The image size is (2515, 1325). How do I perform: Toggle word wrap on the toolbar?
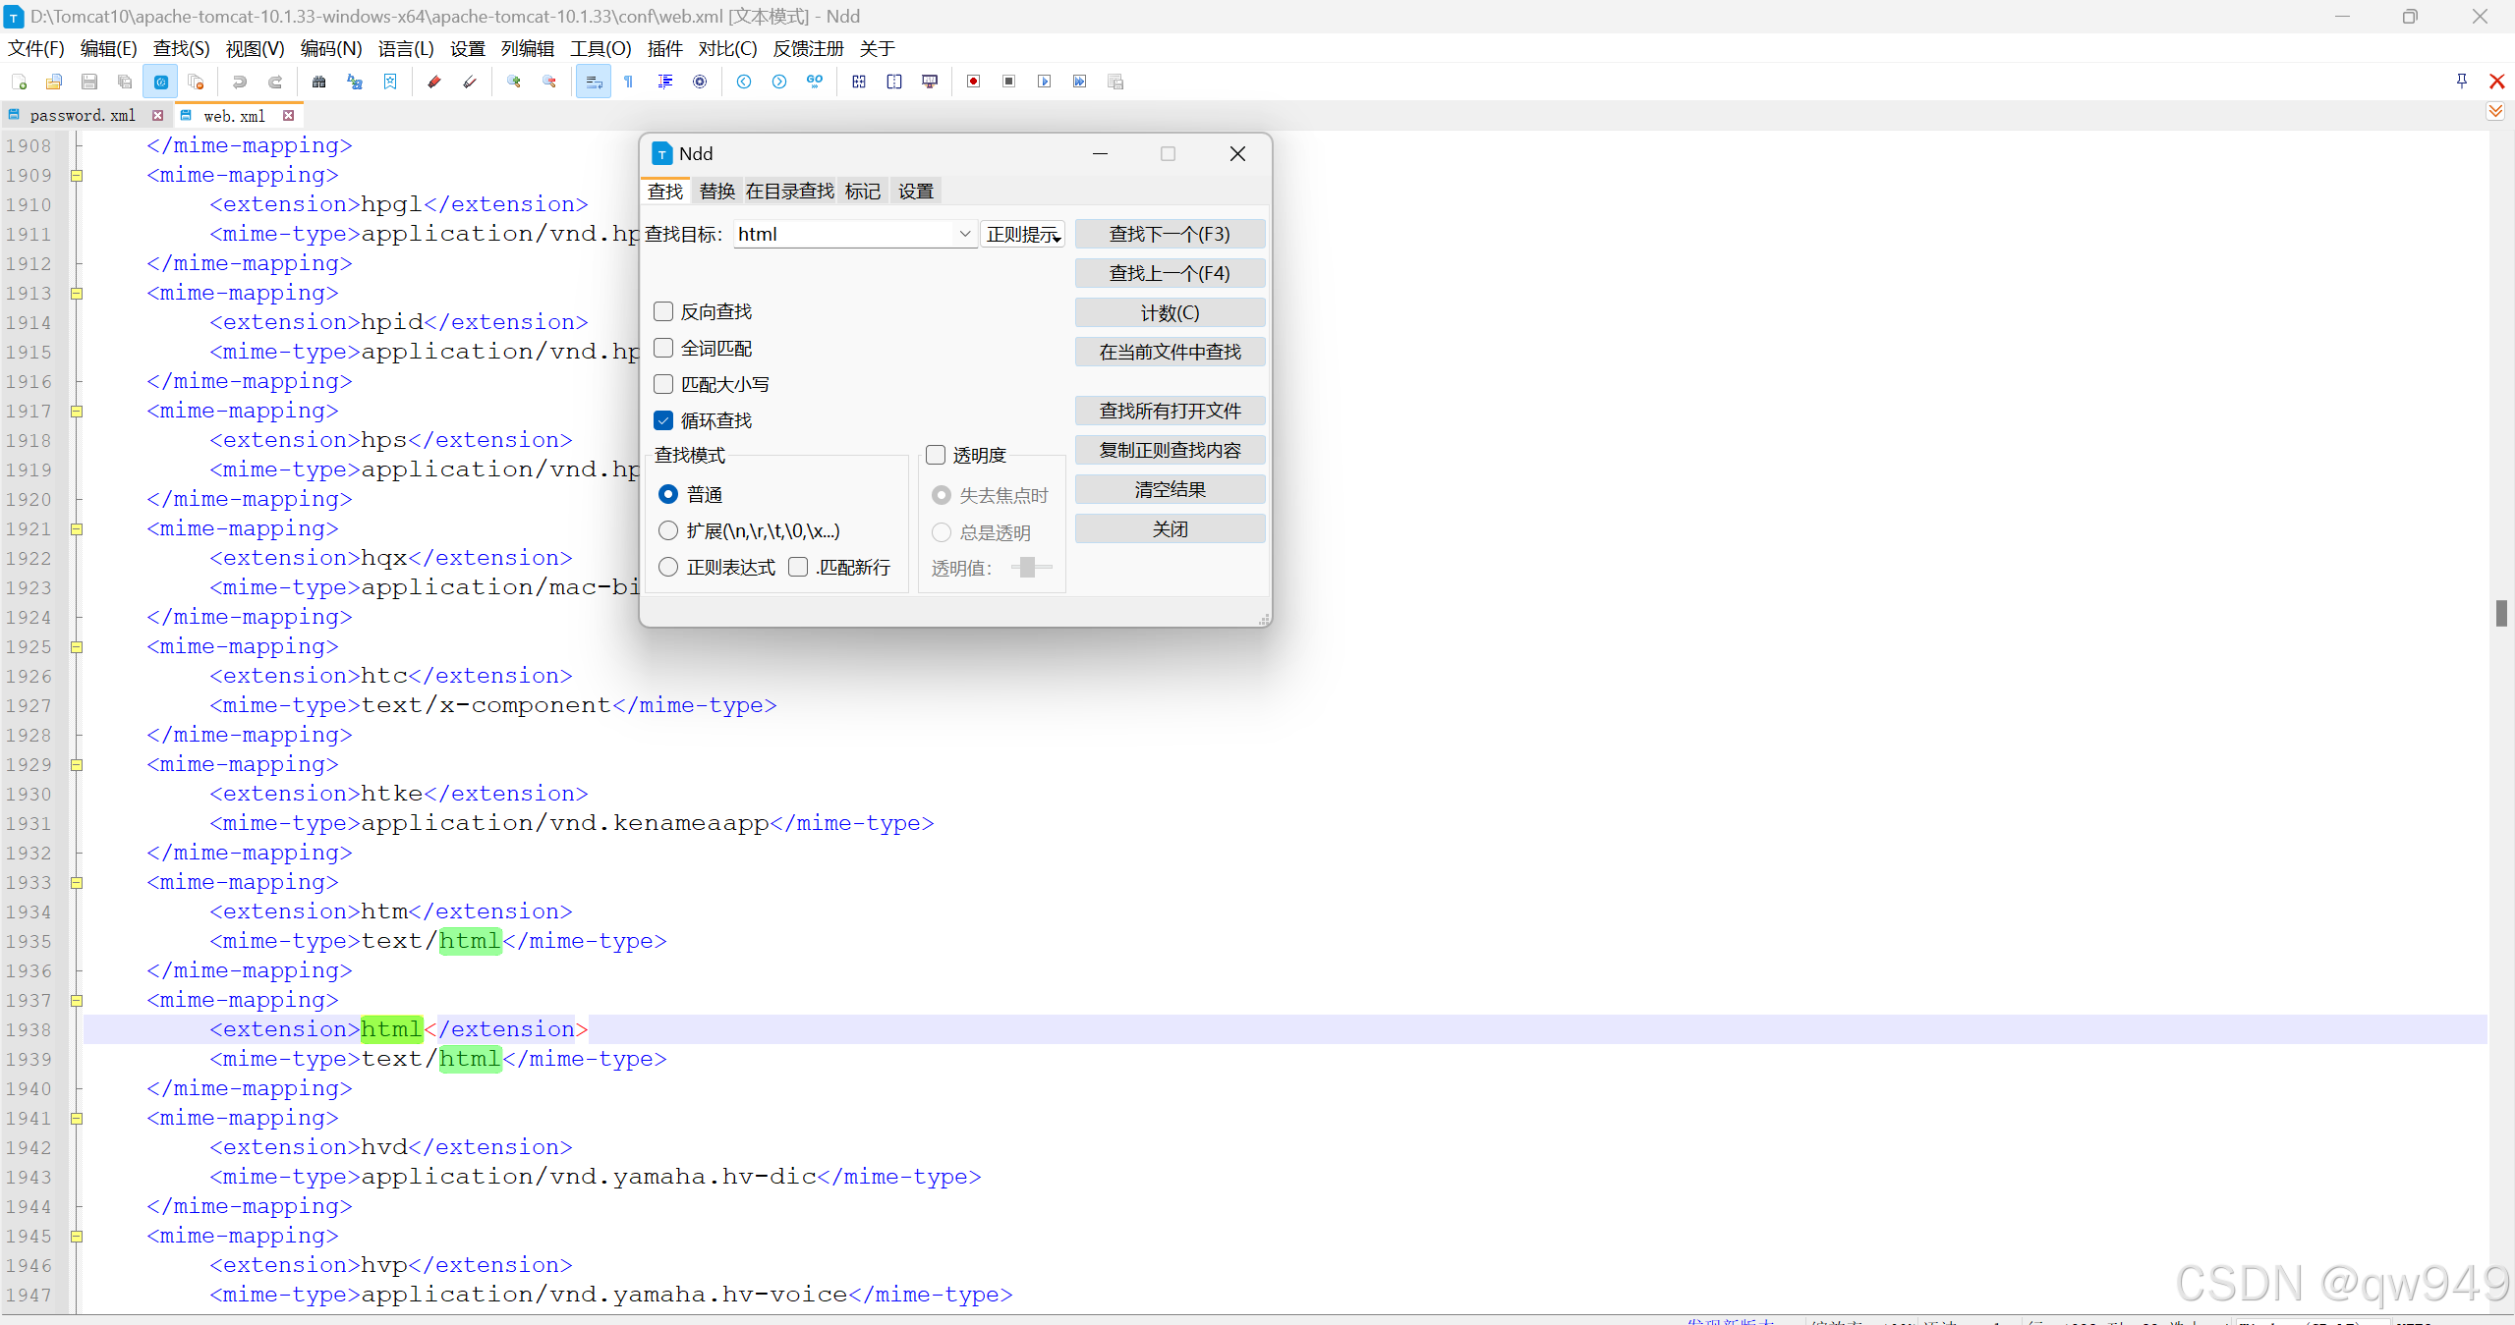(x=593, y=82)
